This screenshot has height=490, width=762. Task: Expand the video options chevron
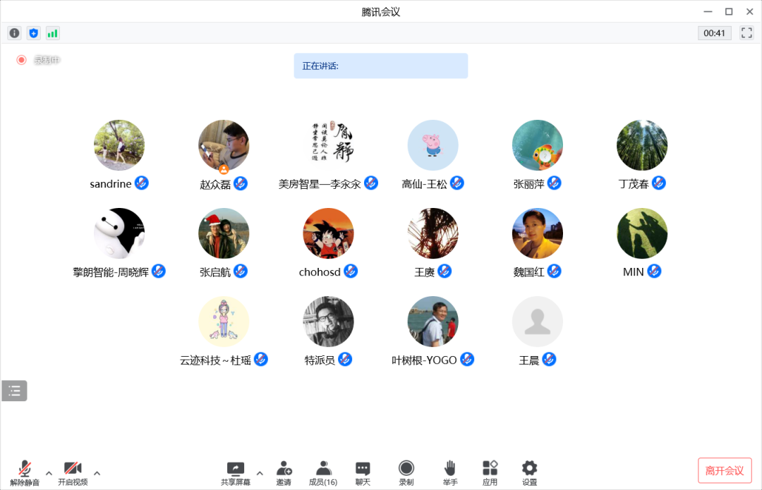[x=97, y=473]
